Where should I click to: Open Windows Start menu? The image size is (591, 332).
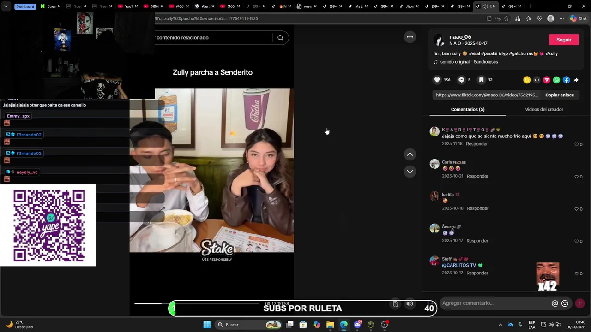coord(207,325)
